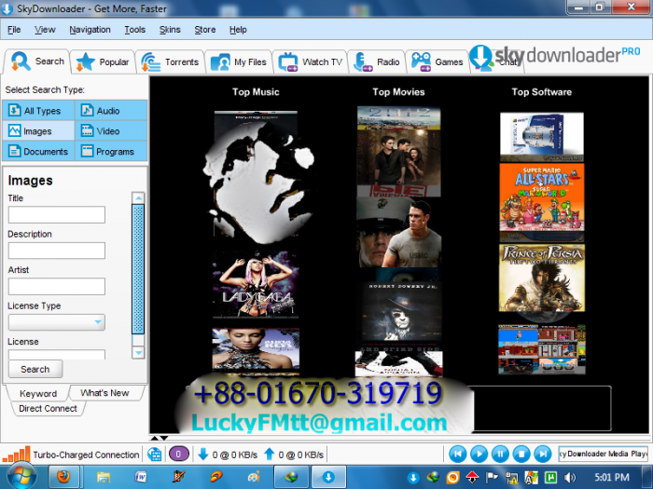The height and width of the screenshot is (489, 653).
Task: Open the Watch TV tab
Action: pos(311,62)
